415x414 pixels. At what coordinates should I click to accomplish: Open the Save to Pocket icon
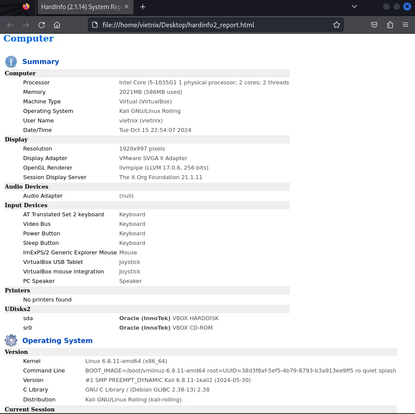374,25
